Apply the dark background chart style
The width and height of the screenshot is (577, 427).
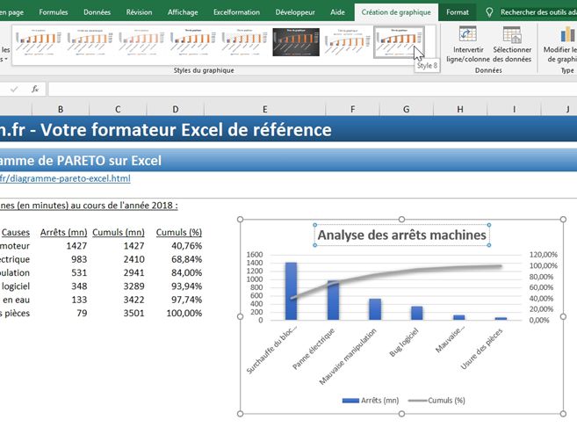pyautogui.click(x=296, y=40)
